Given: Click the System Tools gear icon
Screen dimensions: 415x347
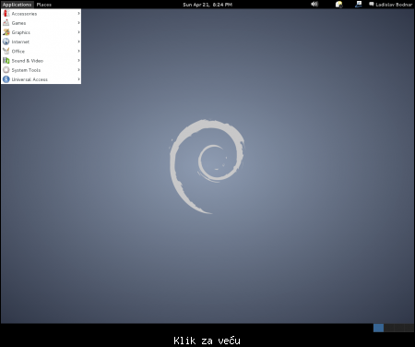Looking at the screenshot, I should (x=6, y=70).
